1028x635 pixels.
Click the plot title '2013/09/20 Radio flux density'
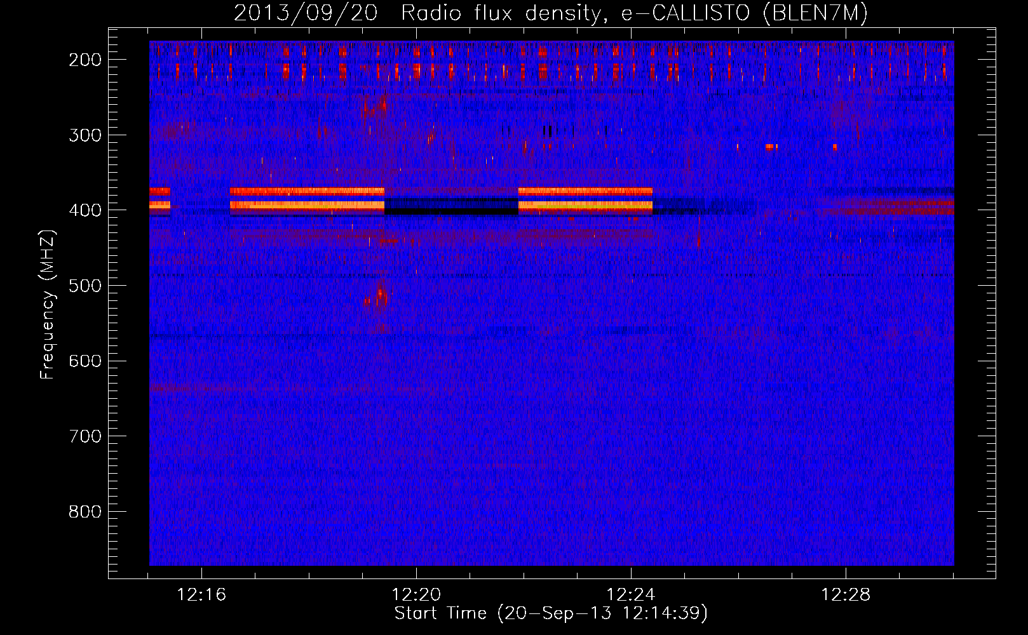click(x=551, y=13)
